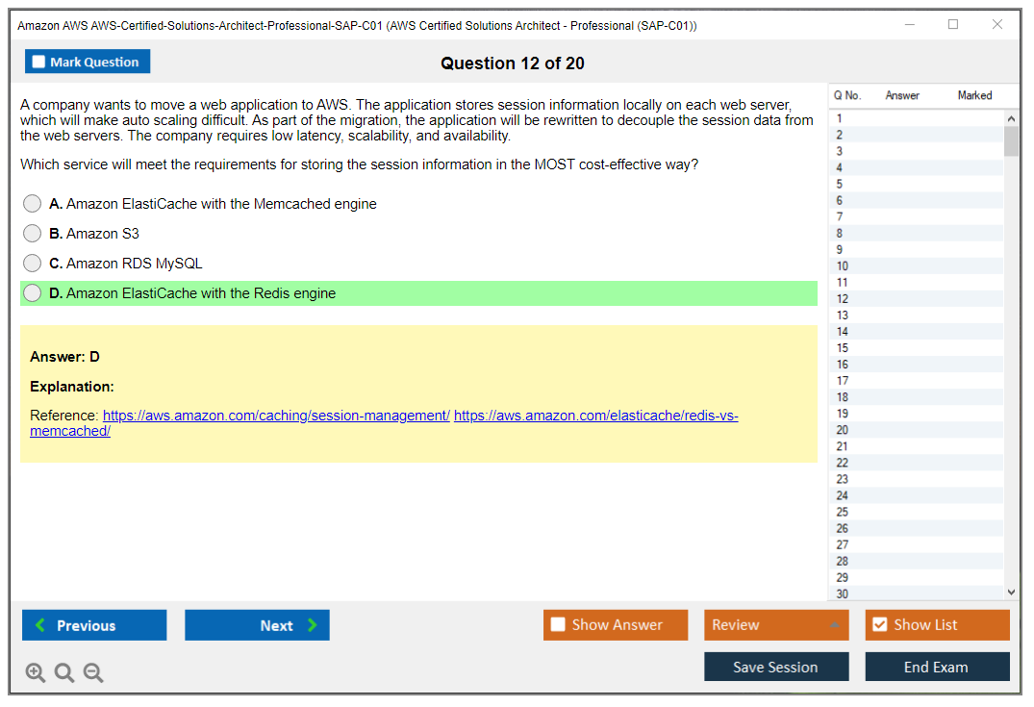1034x707 pixels.
Task: Go back to the Previous question
Action: (x=94, y=625)
